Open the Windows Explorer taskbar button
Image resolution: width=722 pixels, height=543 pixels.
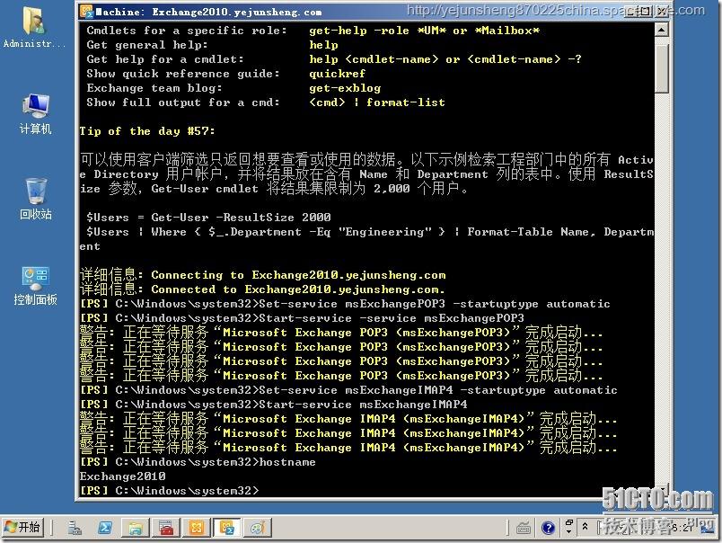click(x=136, y=528)
